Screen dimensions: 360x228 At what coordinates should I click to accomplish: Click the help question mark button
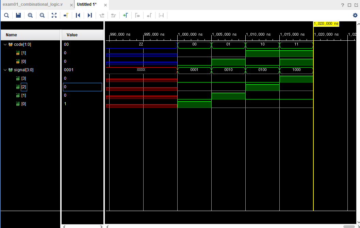click(342, 5)
